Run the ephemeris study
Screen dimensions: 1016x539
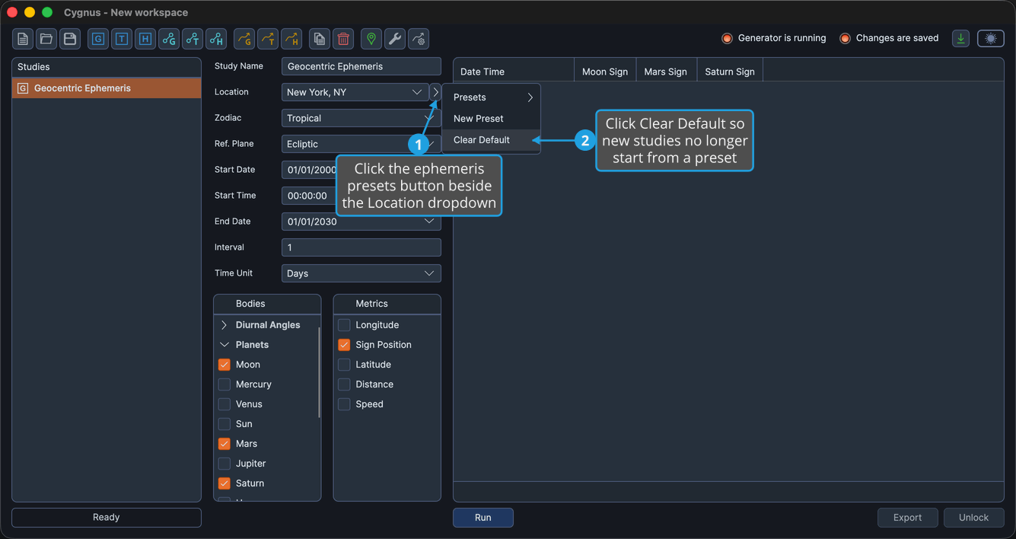[x=483, y=518]
